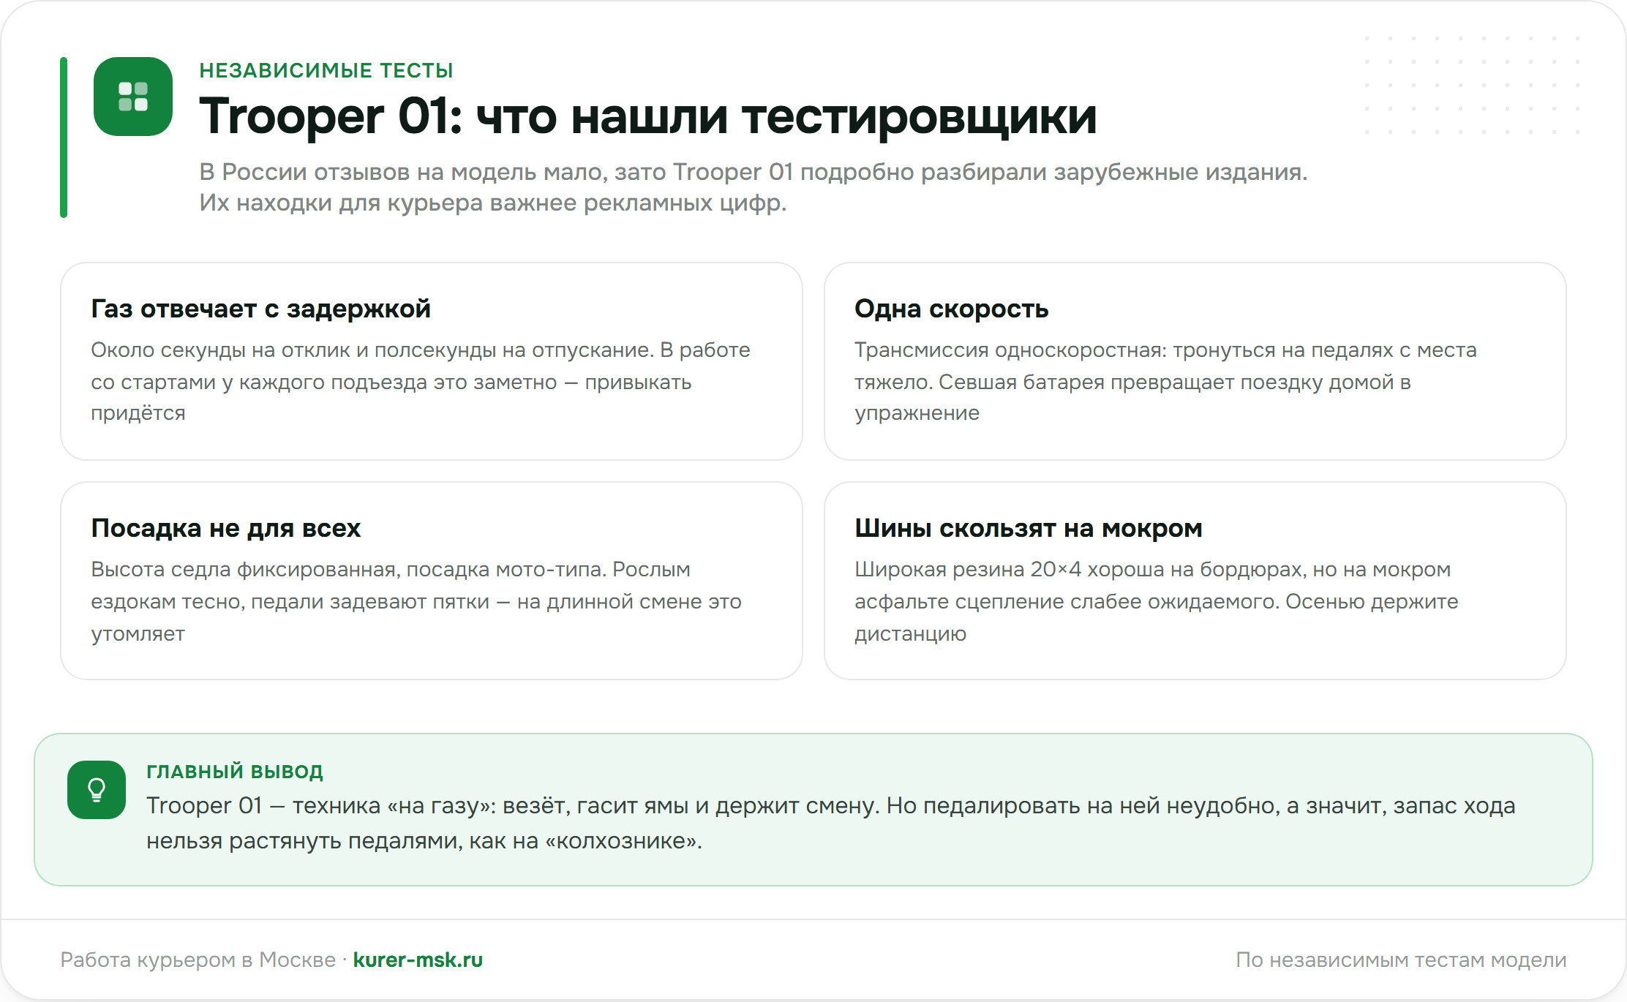Click the text 'Трансмиссия односкоростная'
The image size is (1627, 1002).
point(1010,350)
